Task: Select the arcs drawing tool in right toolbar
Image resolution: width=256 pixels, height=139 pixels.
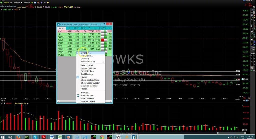Action: click(x=252, y=20)
